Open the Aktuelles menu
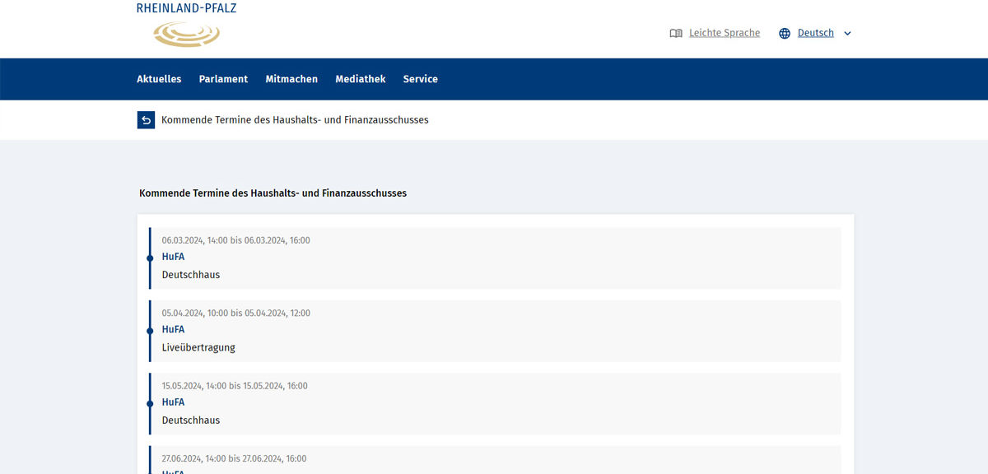Viewport: 988px width, 474px height. (x=159, y=79)
